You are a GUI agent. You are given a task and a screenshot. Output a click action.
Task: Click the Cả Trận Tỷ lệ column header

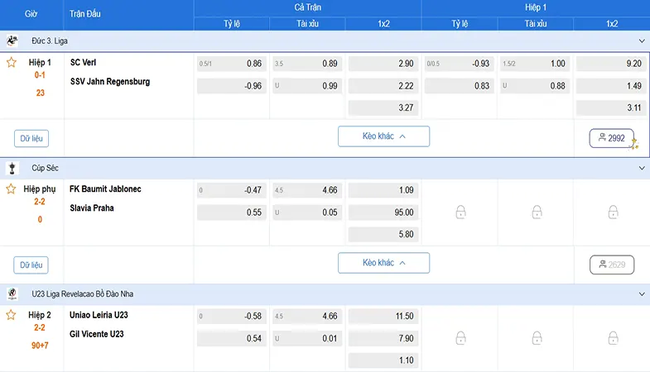point(232,24)
